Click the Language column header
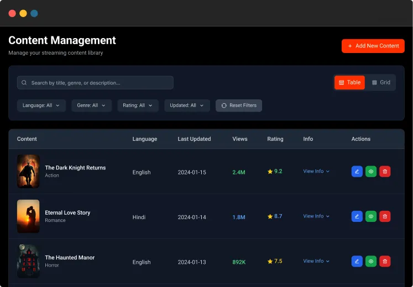Screen dimensions: 413x287 pos(145,139)
